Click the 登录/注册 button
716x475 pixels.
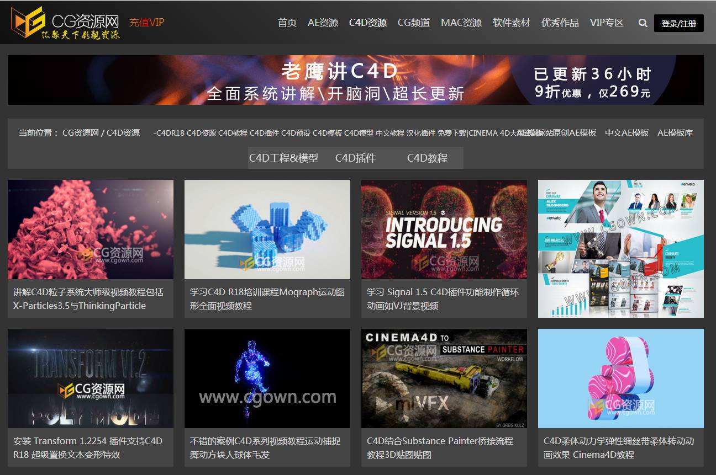coord(678,24)
